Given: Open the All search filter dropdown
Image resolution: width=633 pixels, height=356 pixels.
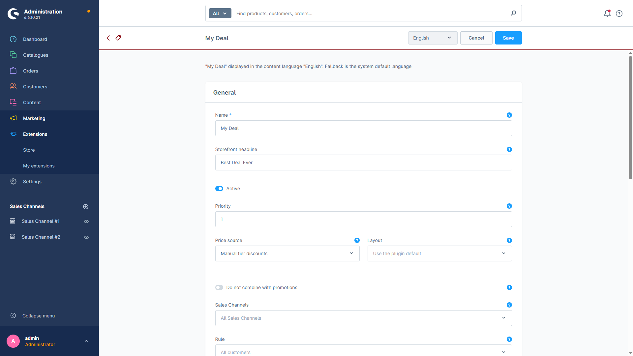Looking at the screenshot, I should tap(220, 14).
